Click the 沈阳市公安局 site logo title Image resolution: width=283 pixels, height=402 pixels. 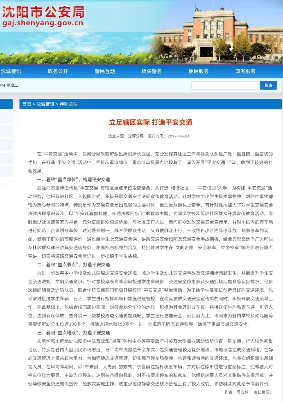(44, 12)
